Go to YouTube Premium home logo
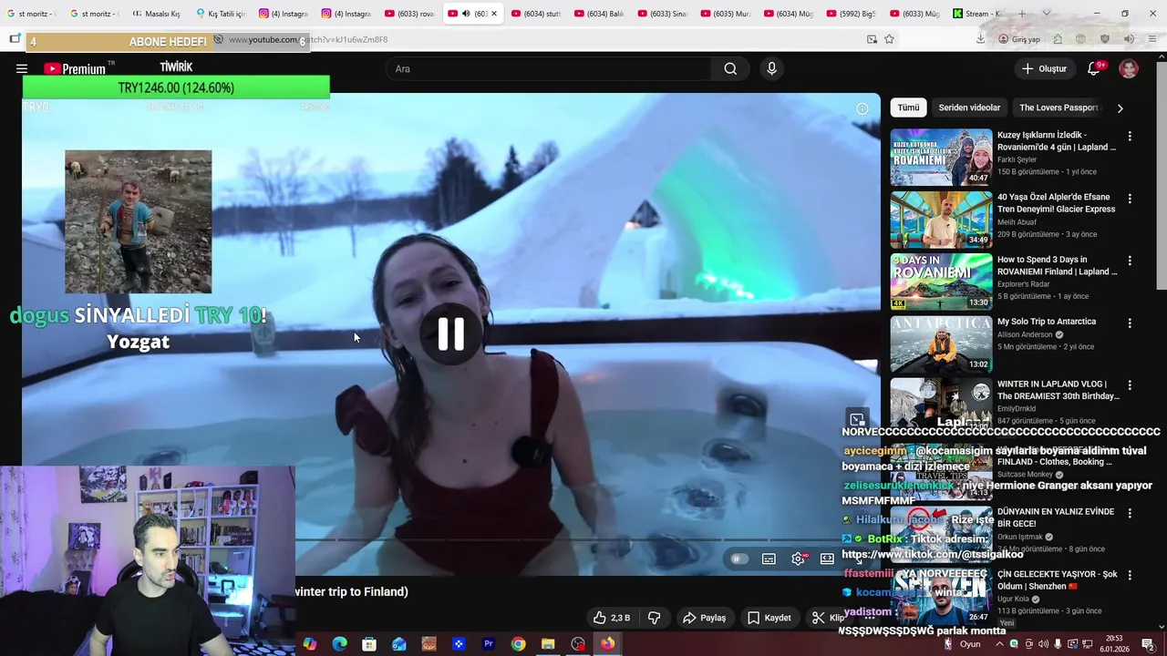Viewport: 1167px width, 656px height. [75, 69]
